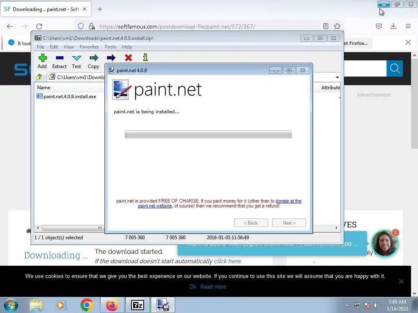418x313 pixels.
Task: Open the Firefox downloads panel
Action: tap(393, 26)
